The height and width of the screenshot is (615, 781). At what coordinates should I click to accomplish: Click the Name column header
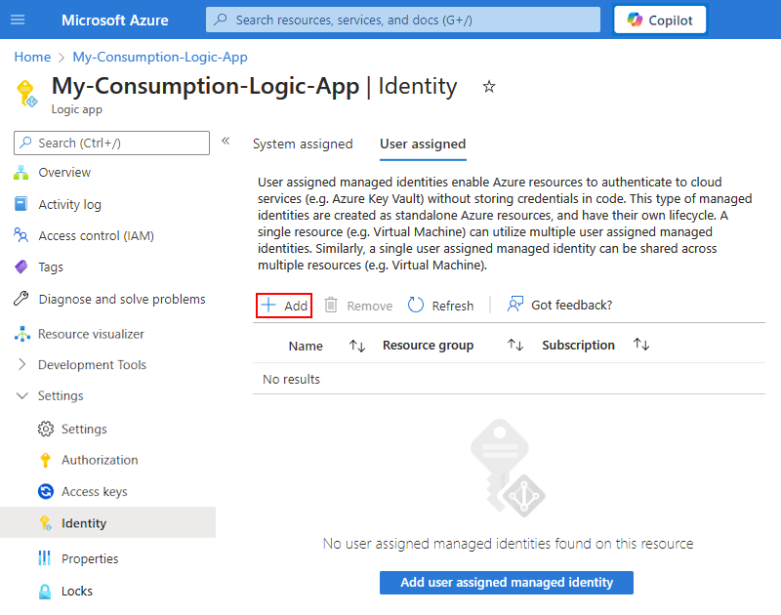pos(306,346)
